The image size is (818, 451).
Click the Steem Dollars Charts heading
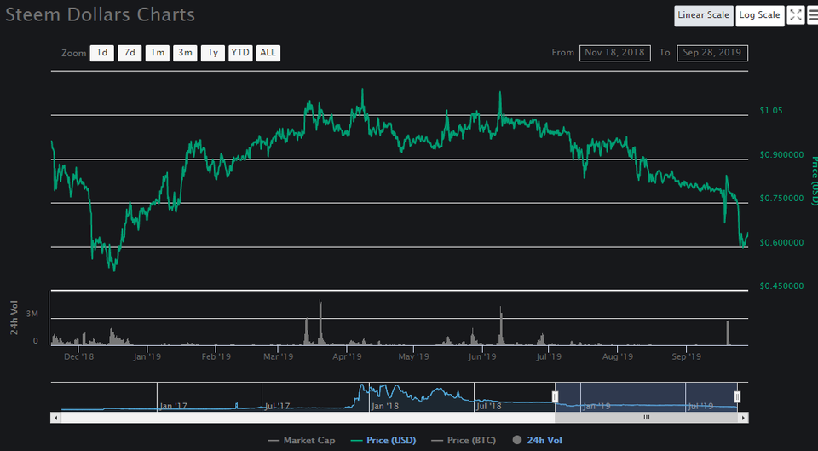click(101, 14)
